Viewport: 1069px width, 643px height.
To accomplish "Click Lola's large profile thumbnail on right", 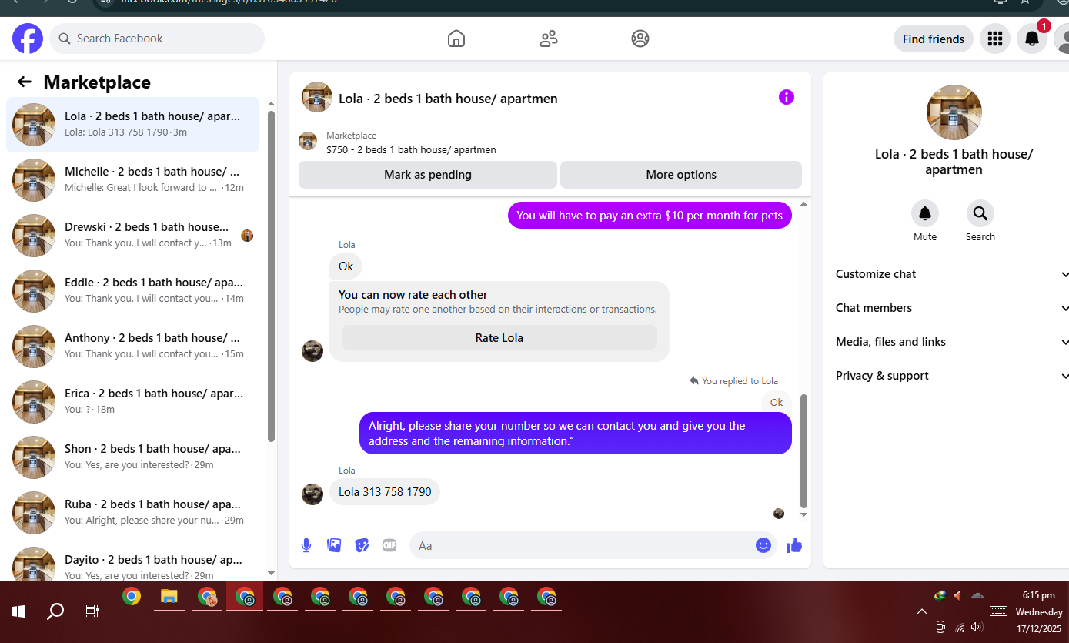I will [954, 112].
